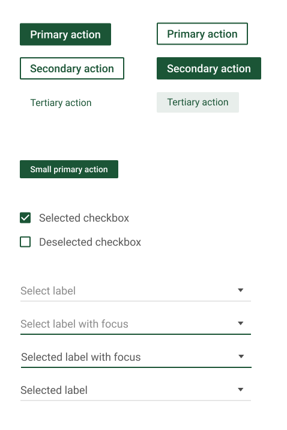The image size is (287, 430).
Task: Open the 'Selected label' dropdown field
Action: coord(136,391)
